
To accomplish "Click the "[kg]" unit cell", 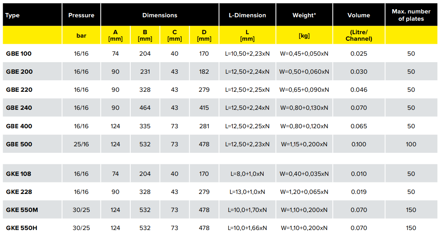I will [x=304, y=35].
